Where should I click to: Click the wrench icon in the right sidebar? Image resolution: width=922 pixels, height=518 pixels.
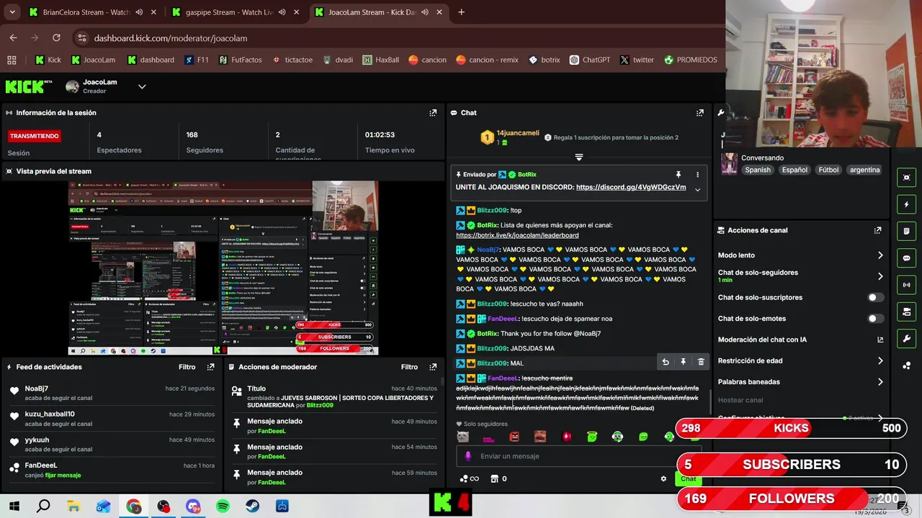(x=906, y=339)
